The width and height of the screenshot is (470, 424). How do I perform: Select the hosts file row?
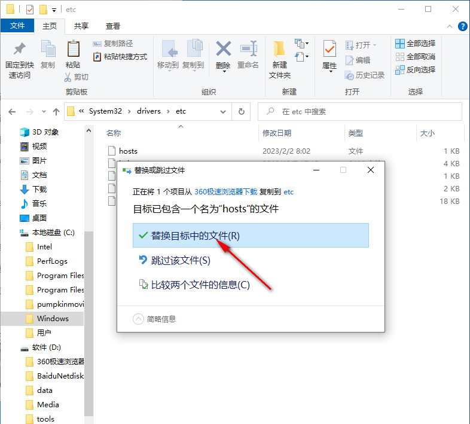point(283,151)
